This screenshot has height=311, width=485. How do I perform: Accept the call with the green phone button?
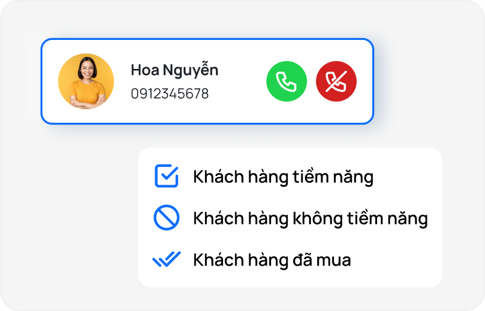[x=286, y=81]
